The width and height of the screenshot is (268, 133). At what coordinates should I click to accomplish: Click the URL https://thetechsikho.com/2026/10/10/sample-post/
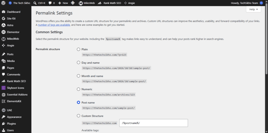tap(116, 68)
